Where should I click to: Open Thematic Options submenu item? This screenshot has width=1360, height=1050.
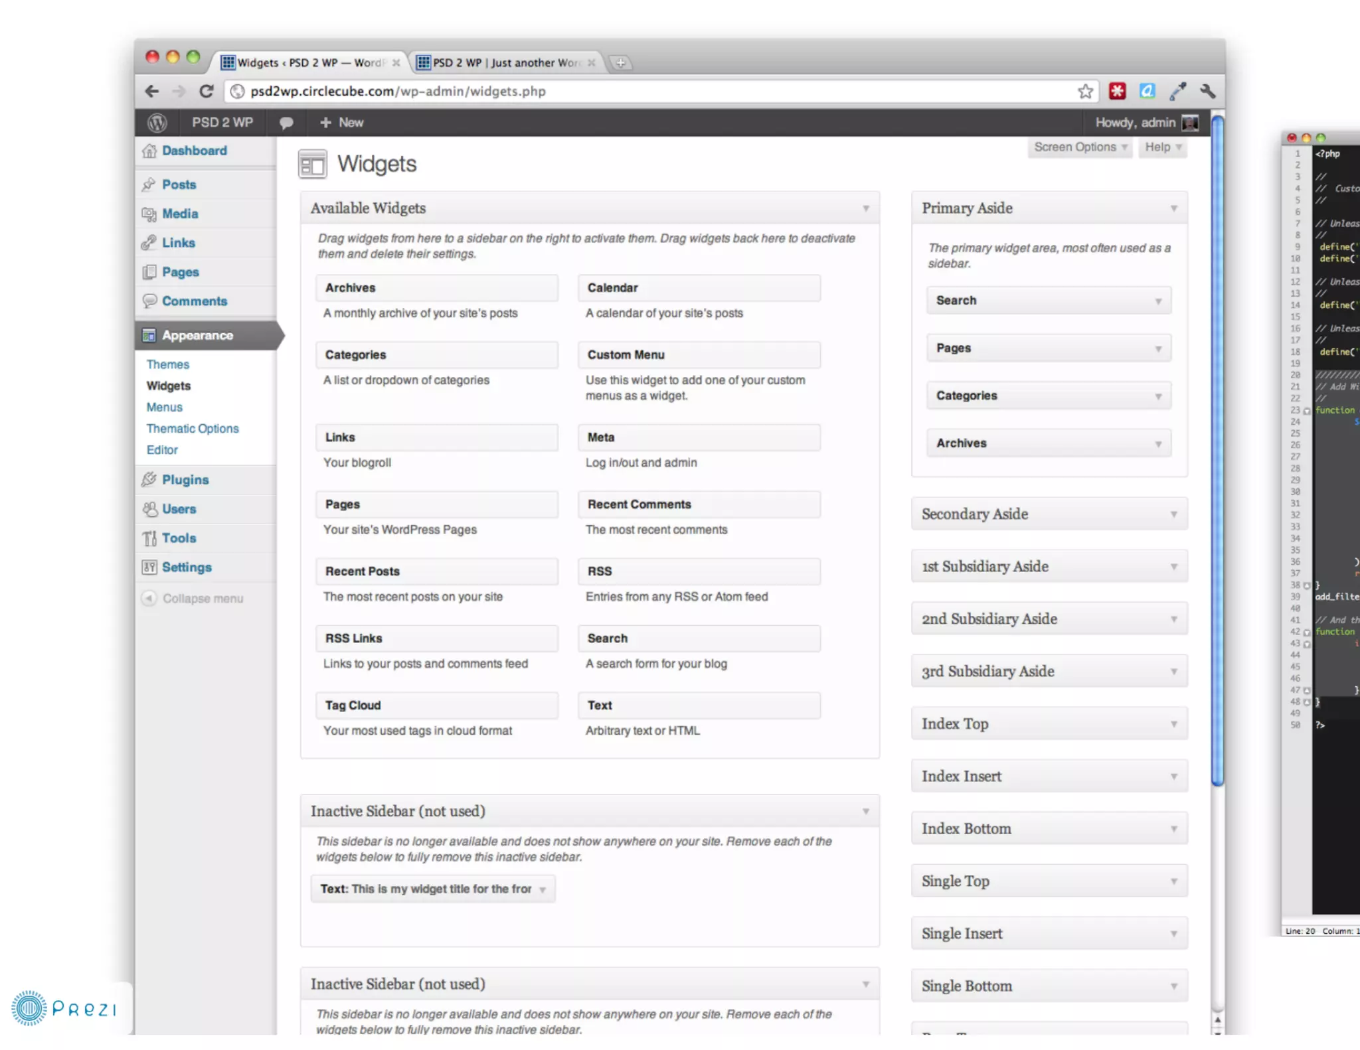193,428
